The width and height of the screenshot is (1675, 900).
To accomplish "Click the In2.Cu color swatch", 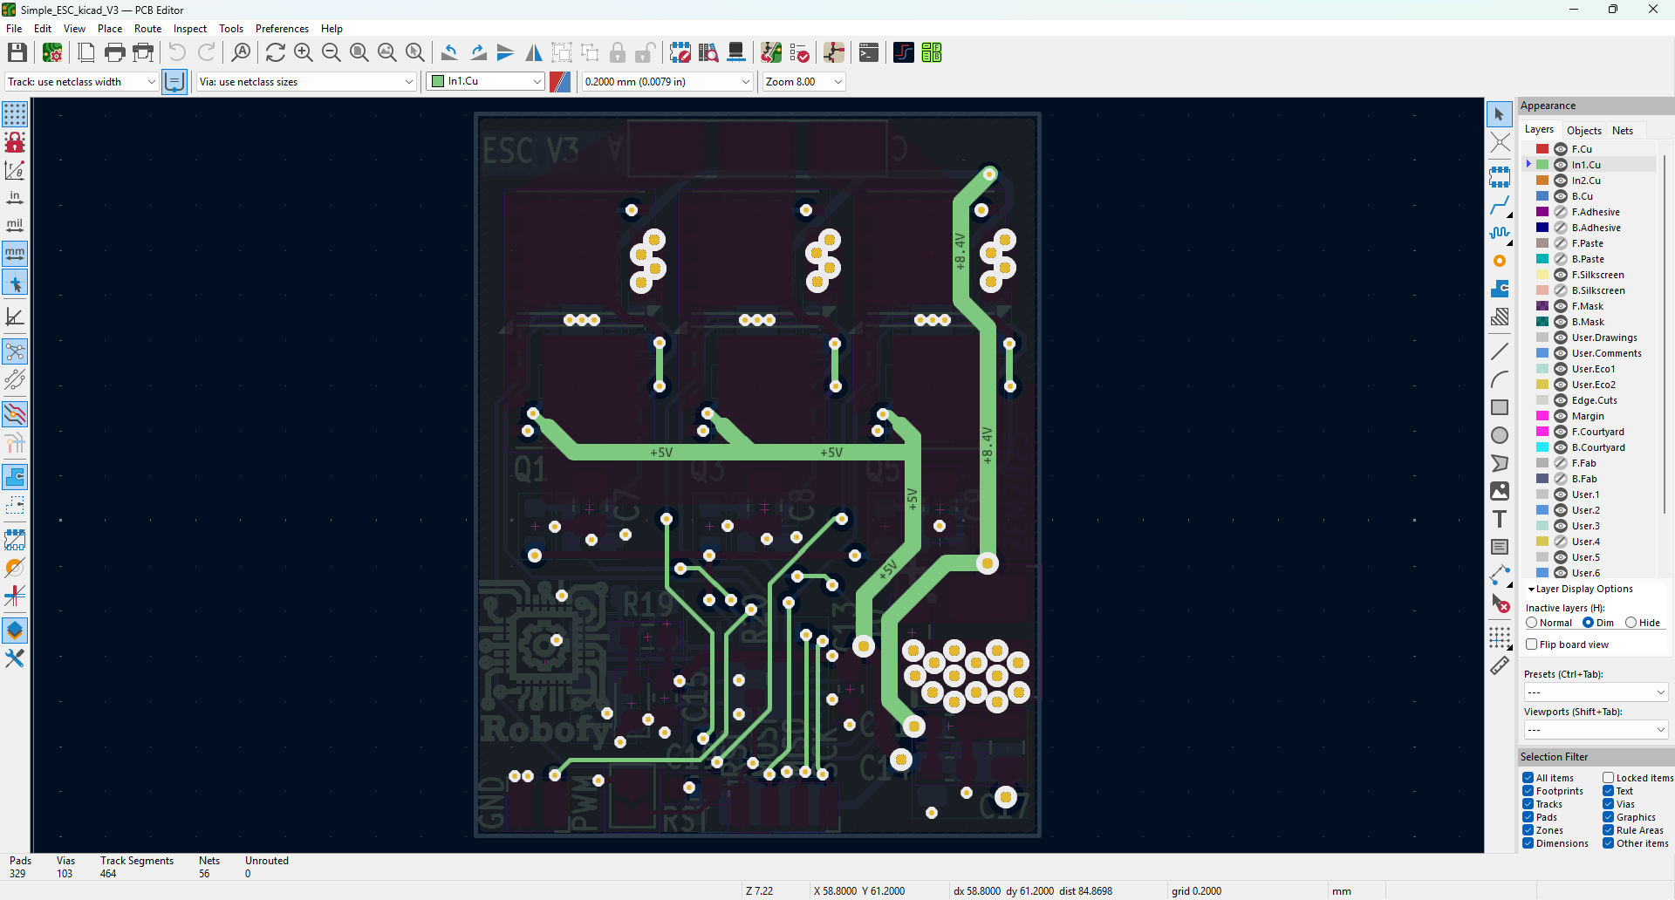I will (1542, 181).
